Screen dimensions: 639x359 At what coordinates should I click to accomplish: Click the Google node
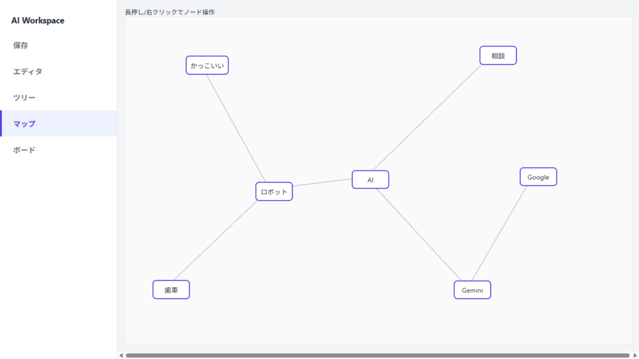pos(538,177)
